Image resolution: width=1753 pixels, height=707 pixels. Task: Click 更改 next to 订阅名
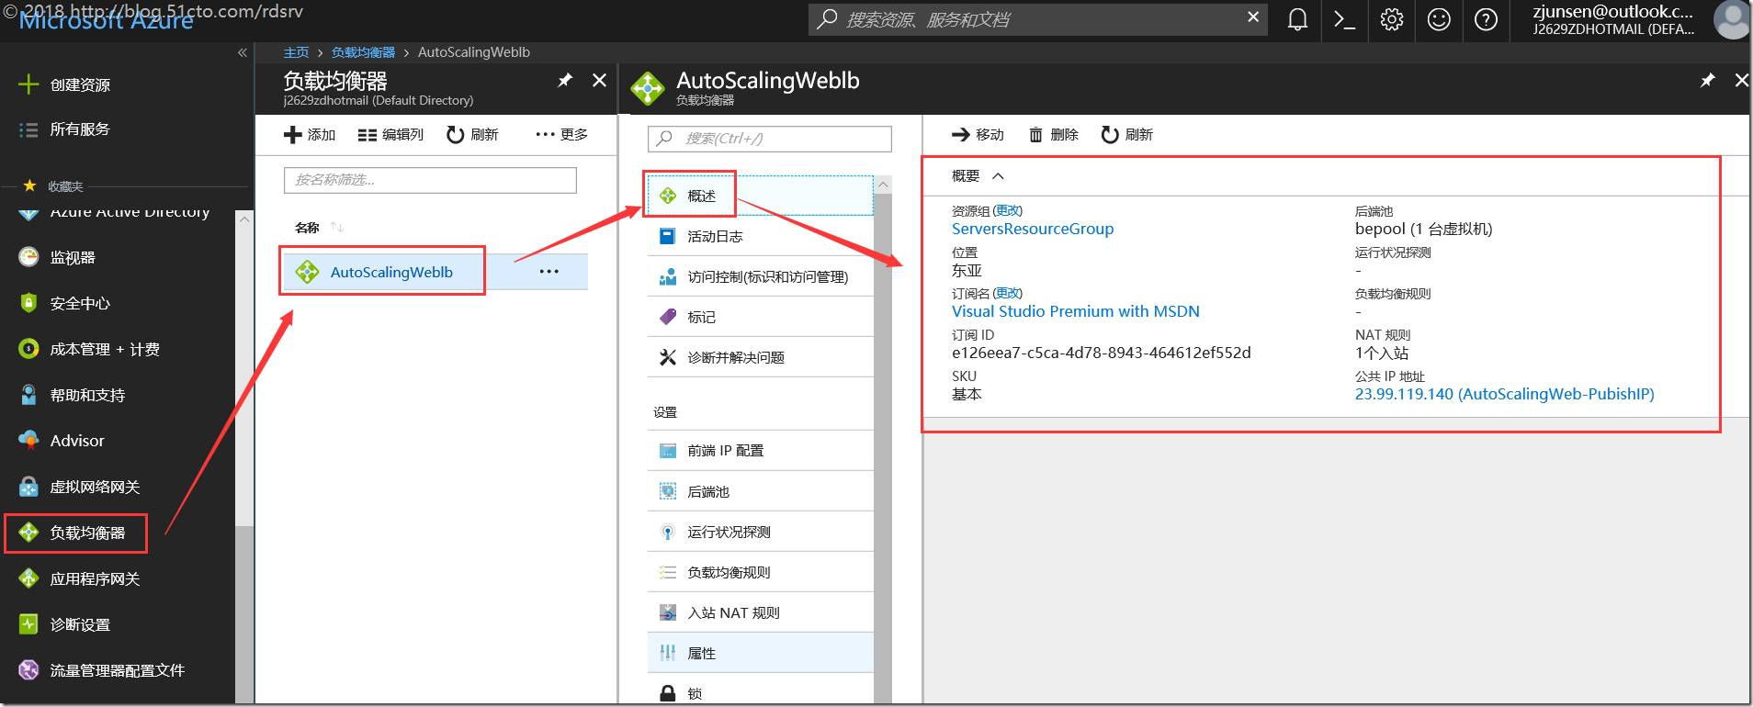(1008, 294)
